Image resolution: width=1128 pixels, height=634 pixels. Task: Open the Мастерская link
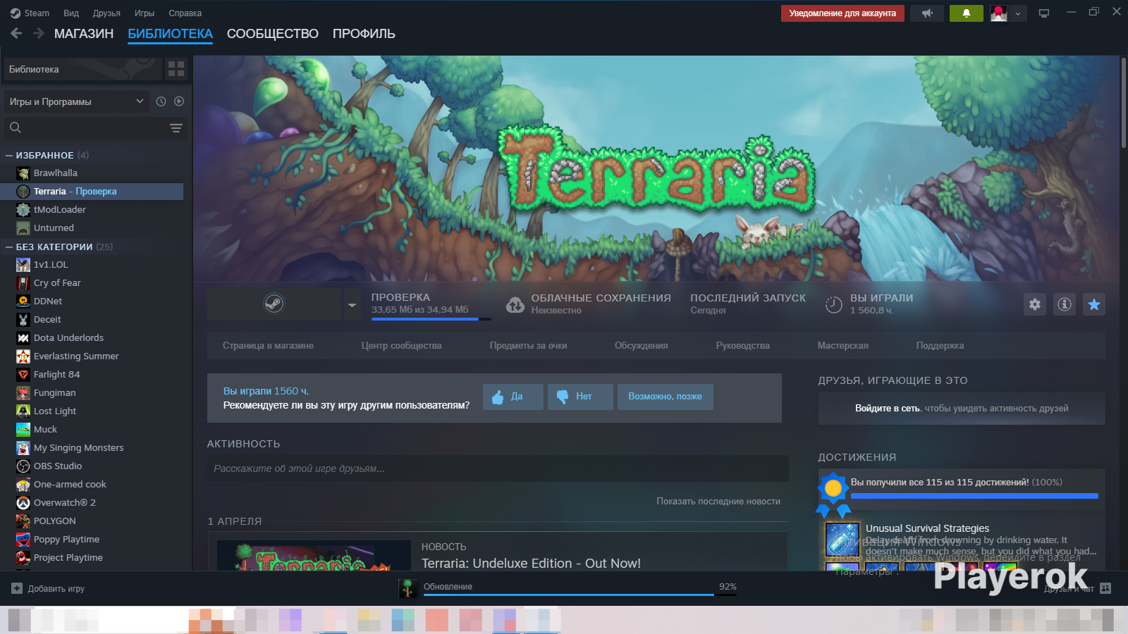[843, 346]
